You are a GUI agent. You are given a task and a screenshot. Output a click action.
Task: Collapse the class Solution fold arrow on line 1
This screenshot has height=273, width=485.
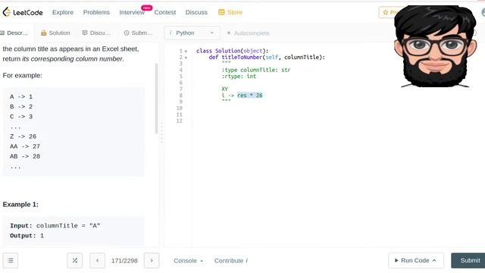pyautogui.click(x=186, y=51)
